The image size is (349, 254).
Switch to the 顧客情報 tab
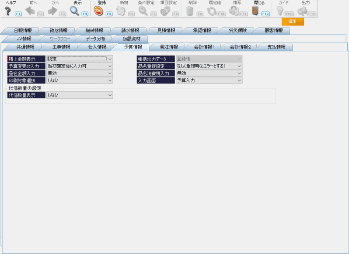pos(273,31)
